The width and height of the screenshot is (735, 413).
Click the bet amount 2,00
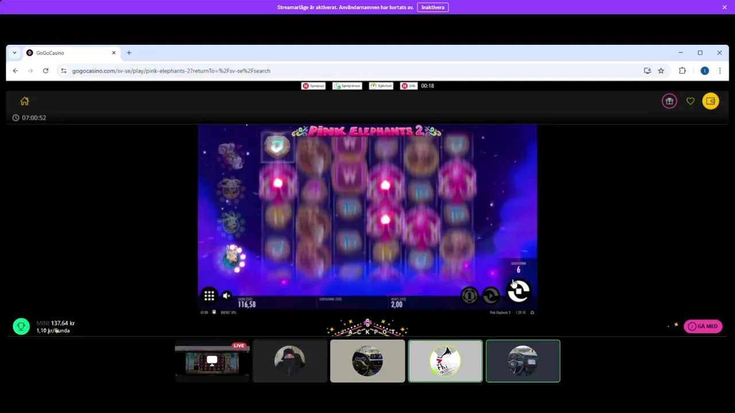point(397,305)
